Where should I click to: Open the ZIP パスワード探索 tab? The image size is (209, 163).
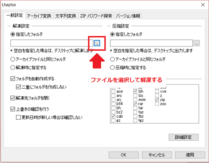(x=96, y=16)
